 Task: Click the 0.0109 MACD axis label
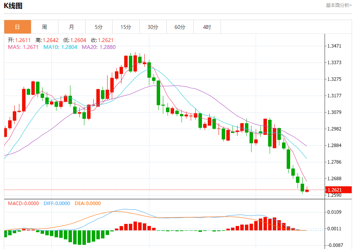(x=334, y=212)
